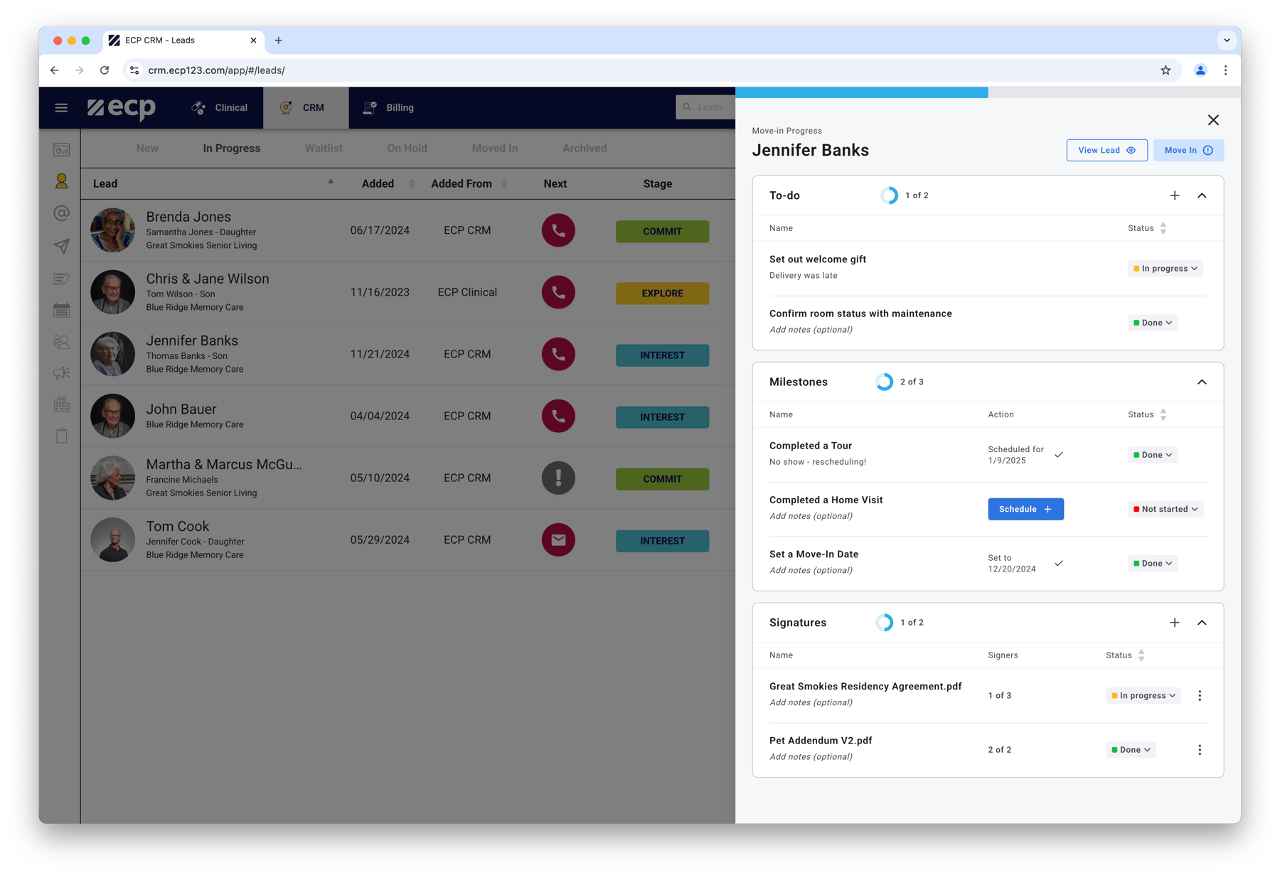The width and height of the screenshot is (1280, 875).
Task: Open status dropdown for Set out welcome gift
Action: click(1166, 269)
